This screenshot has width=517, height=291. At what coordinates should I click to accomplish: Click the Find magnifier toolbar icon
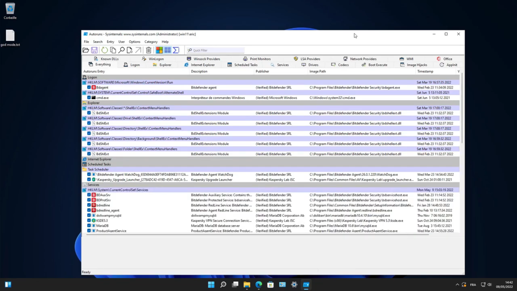(121, 50)
